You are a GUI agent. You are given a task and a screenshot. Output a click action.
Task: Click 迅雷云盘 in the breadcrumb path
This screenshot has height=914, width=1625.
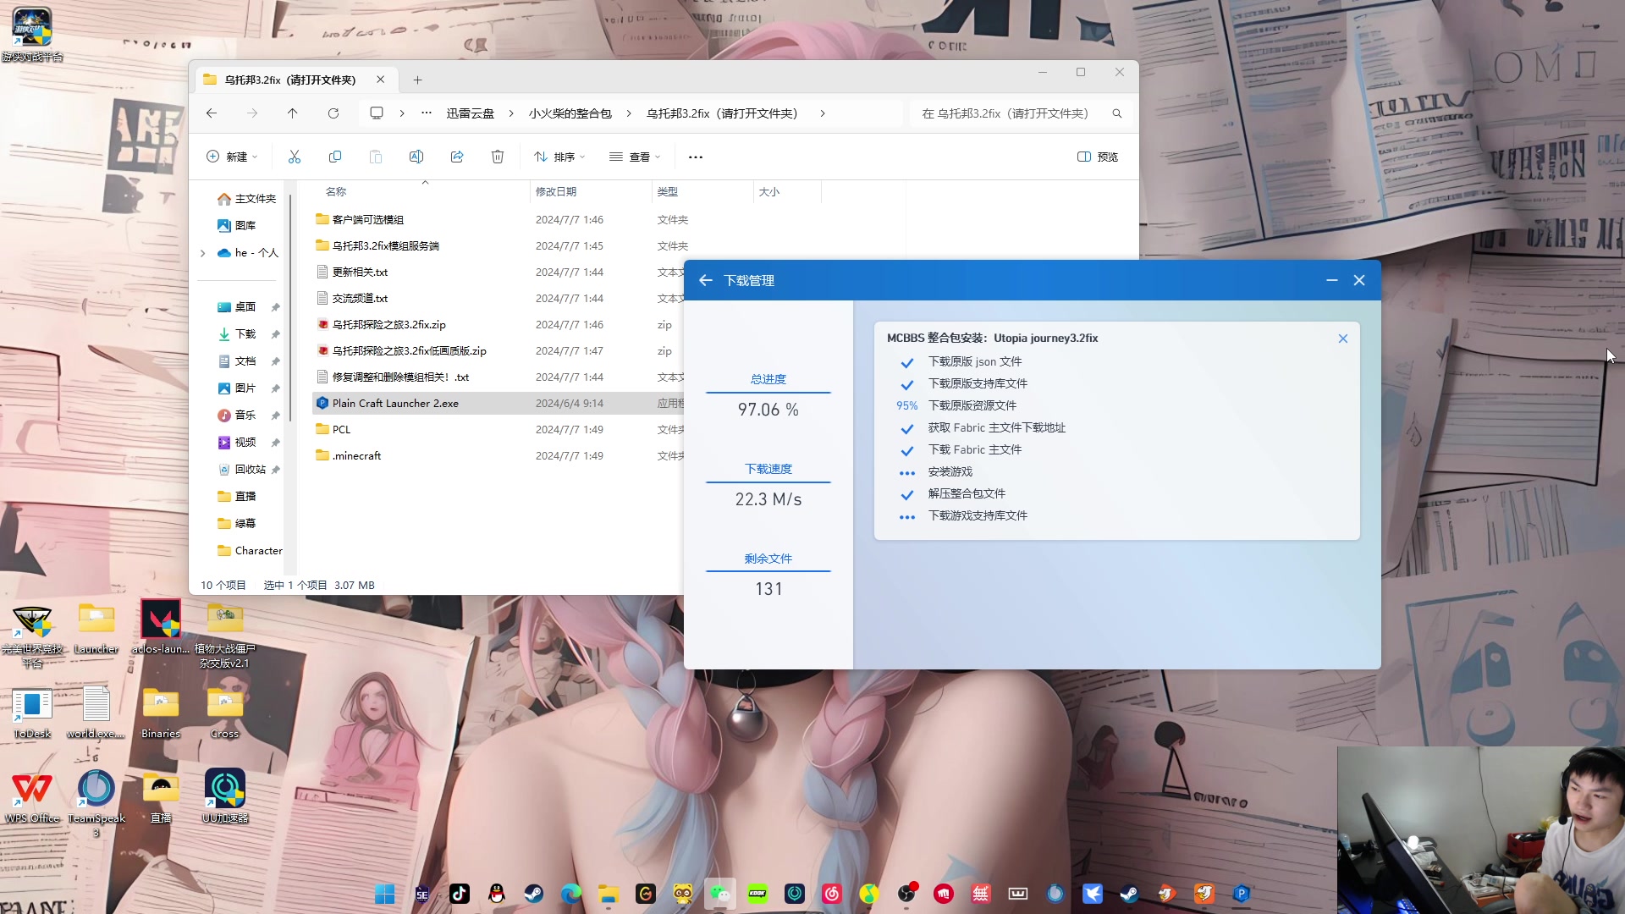tap(471, 113)
